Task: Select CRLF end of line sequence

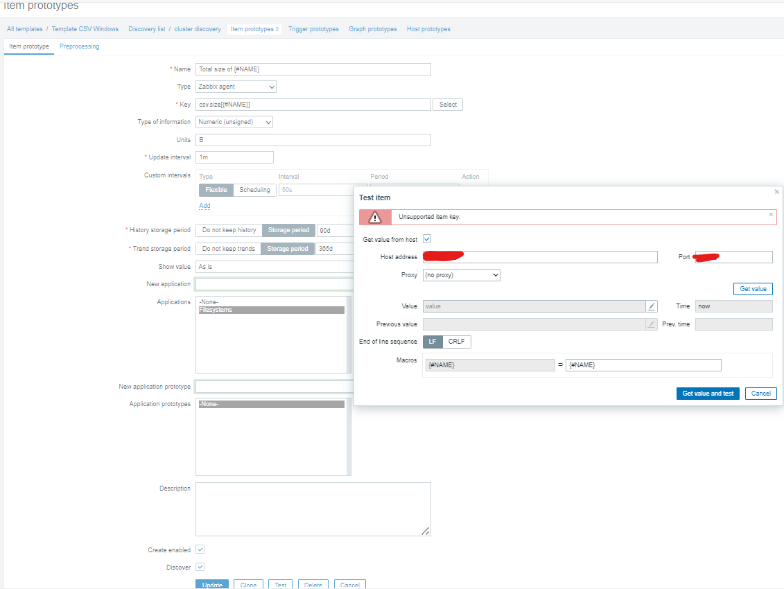Action: [x=457, y=342]
